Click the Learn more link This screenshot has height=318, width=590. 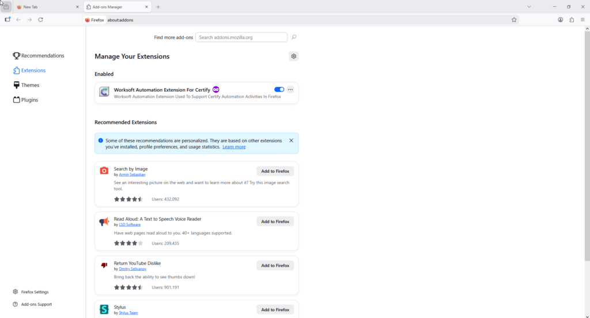tap(234, 147)
